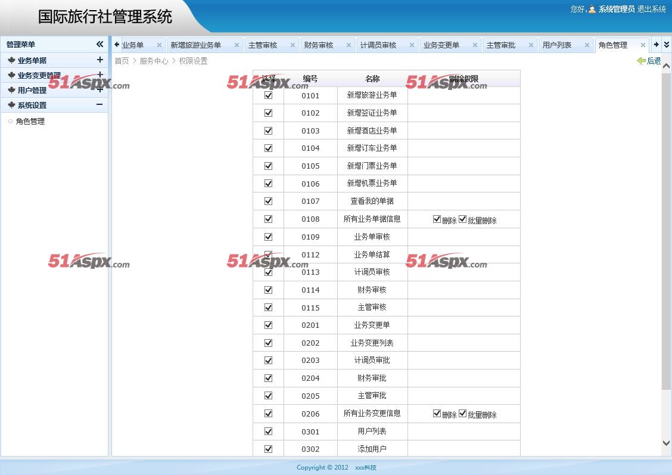This screenshot has height=475, width=672.
Task: Open 角色管理 in the sidebar tree
Action: 30,122
